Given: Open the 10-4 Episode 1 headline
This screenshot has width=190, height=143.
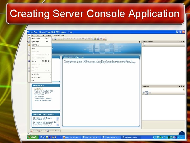Looking at the screenshot, I should point(45,123).
